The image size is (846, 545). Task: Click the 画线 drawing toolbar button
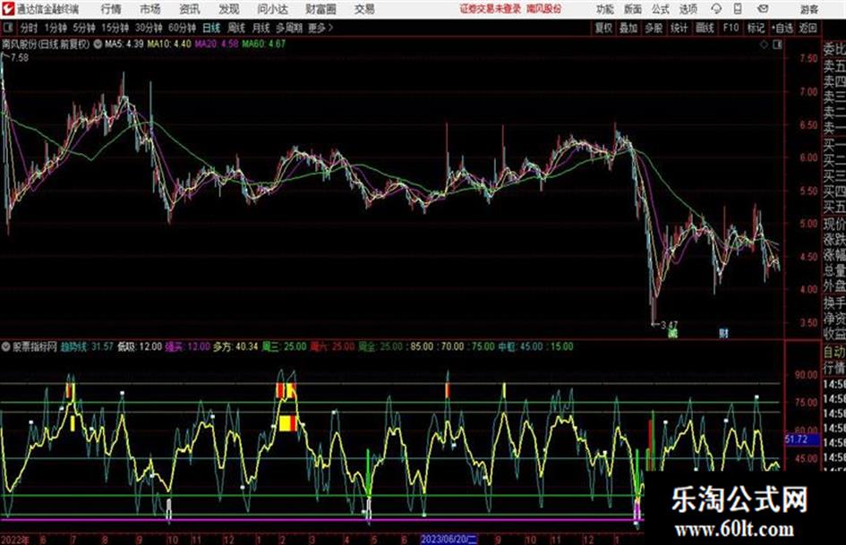[x=705, y=28]
